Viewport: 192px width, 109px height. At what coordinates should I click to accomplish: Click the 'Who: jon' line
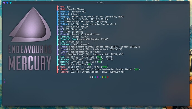tap(65, 7)
